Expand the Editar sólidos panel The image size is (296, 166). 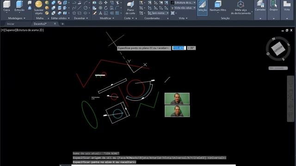(60, 18)
